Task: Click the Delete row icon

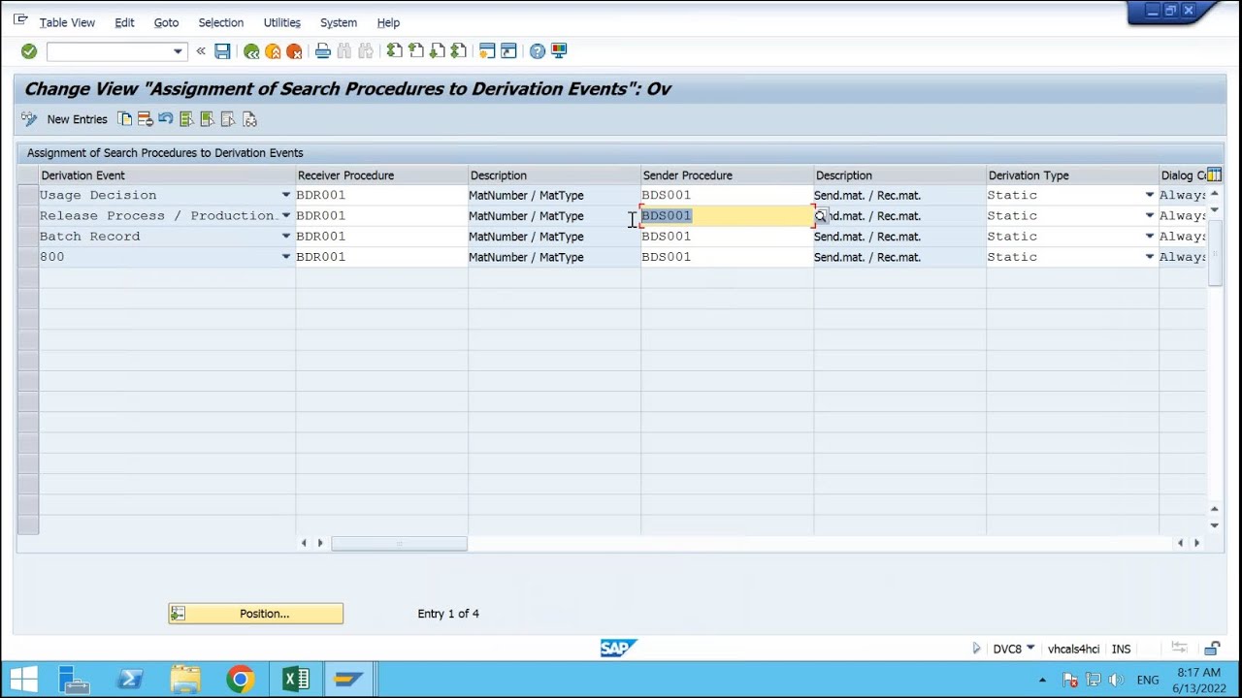Action: point(145,119)
